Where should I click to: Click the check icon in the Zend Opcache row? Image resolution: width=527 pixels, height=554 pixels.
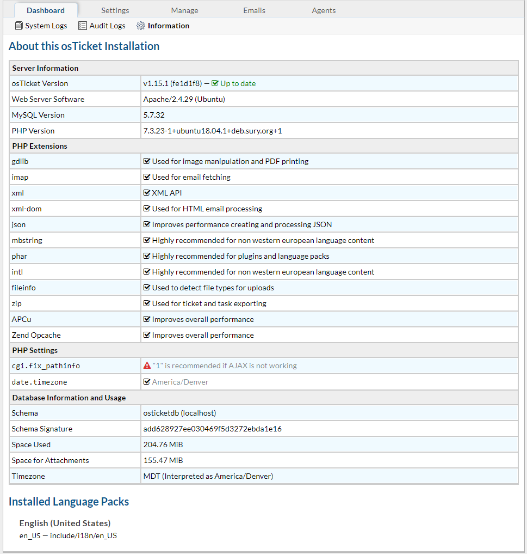pyautogui.click(x=147, y=335)
